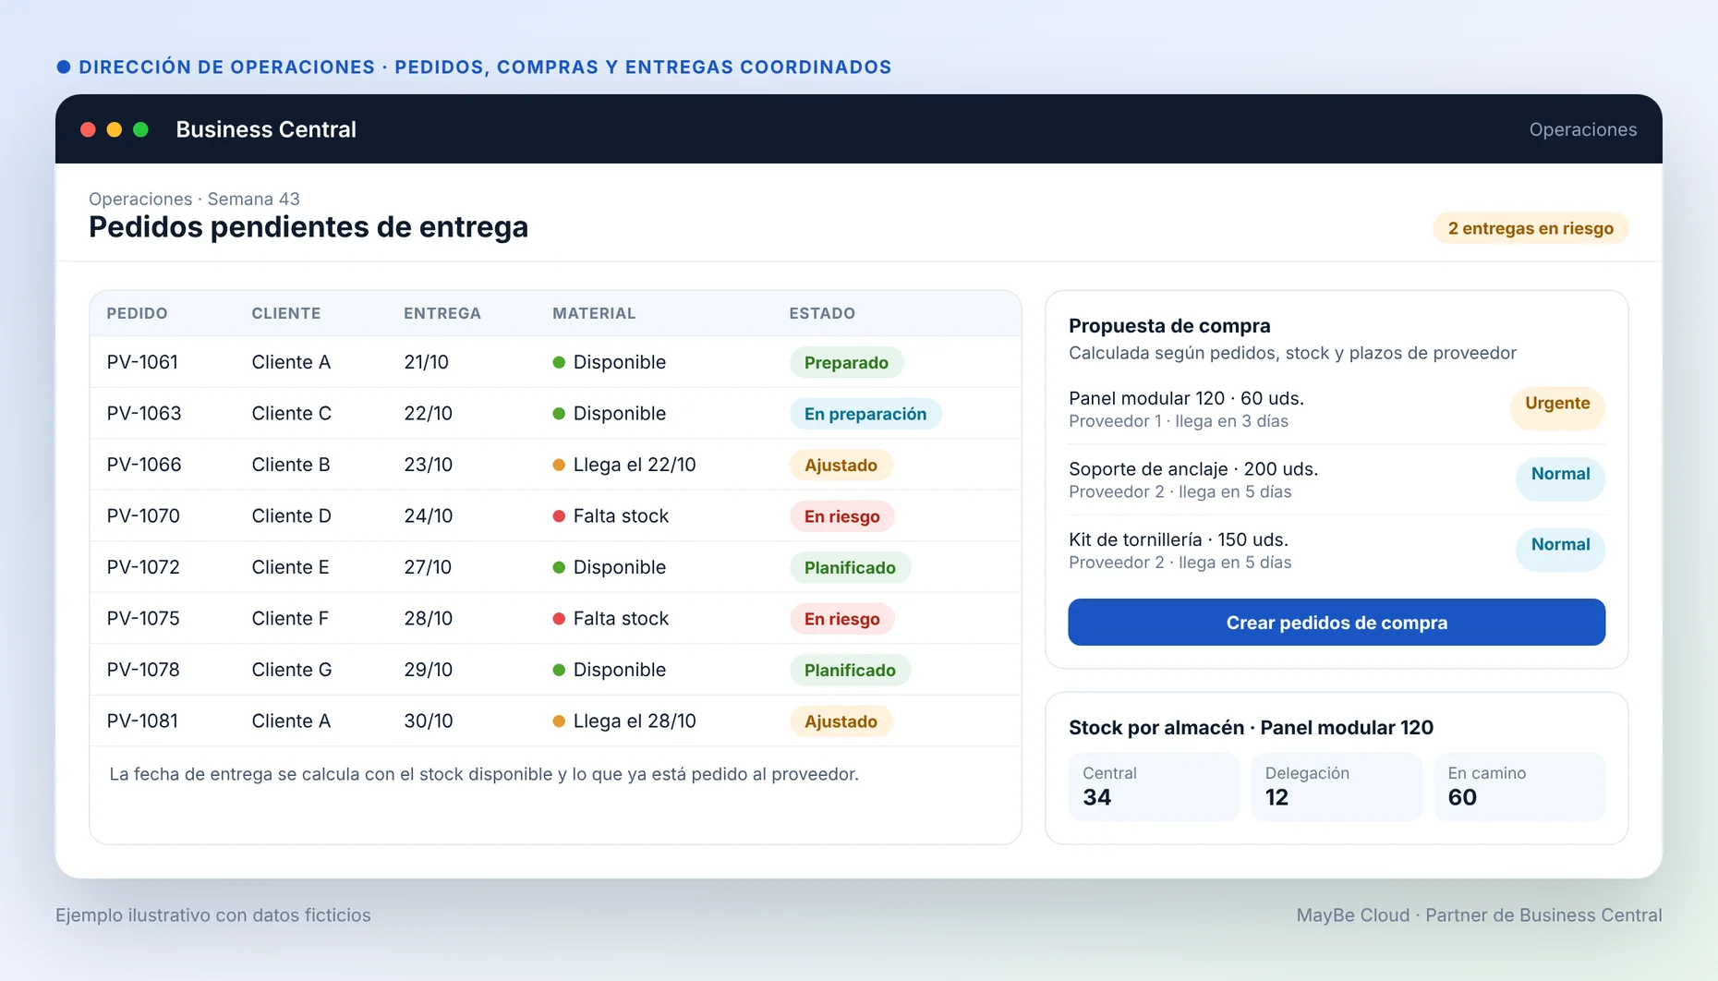Click the Delegación stock card showing 12
The width and height of the screenshot is (1718, 981).
[x=1337, y=787]
